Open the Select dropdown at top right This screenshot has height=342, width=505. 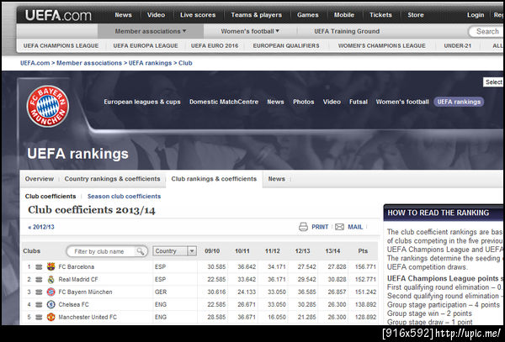[x=494, y=82]
